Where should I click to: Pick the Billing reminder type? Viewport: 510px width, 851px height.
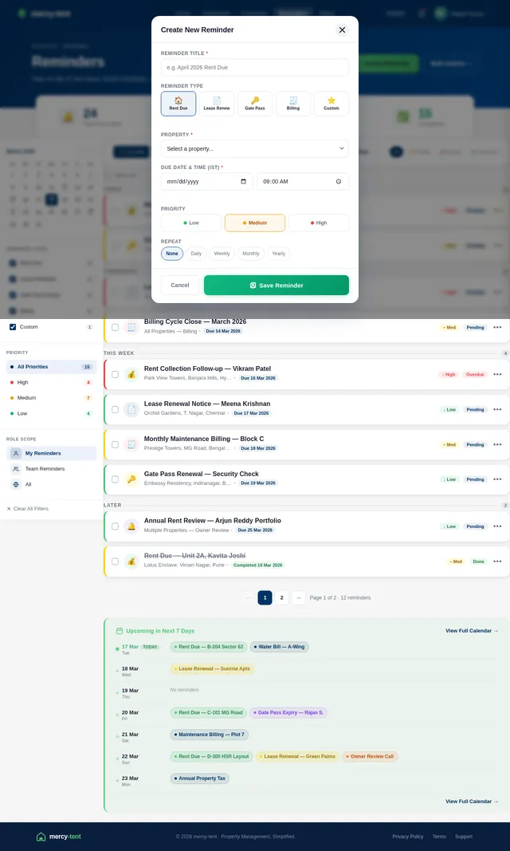293,104
